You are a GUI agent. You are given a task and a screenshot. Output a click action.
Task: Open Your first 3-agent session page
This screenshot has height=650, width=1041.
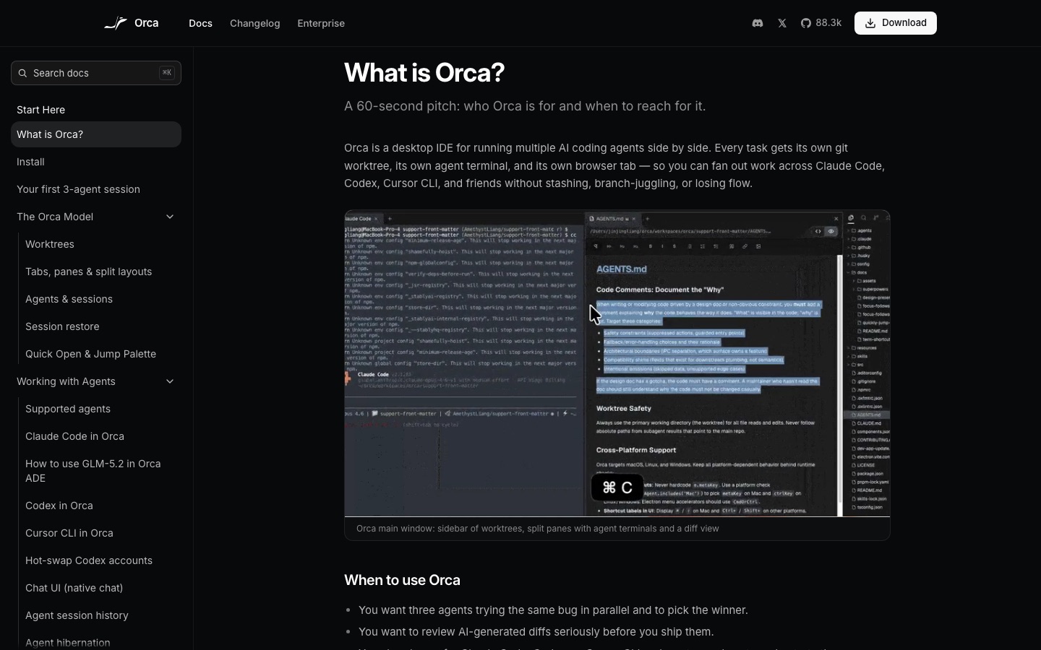pyautogui.click(x=78, y=189)
